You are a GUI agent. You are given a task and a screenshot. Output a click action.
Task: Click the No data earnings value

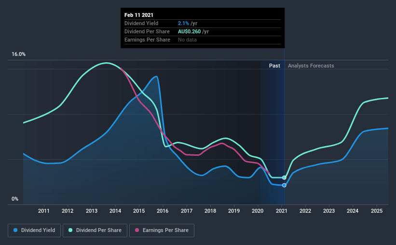pos(187,40)
